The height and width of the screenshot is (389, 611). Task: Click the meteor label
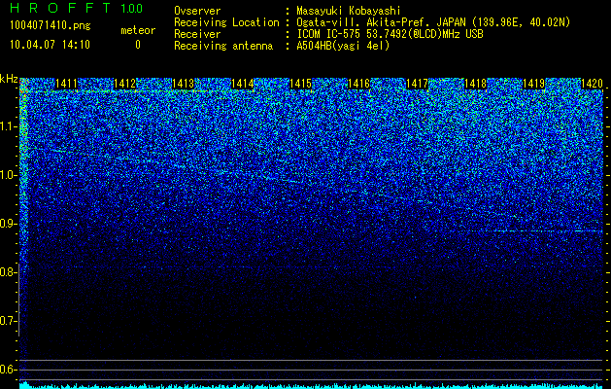pyautogui.click(x=138, y=30)
